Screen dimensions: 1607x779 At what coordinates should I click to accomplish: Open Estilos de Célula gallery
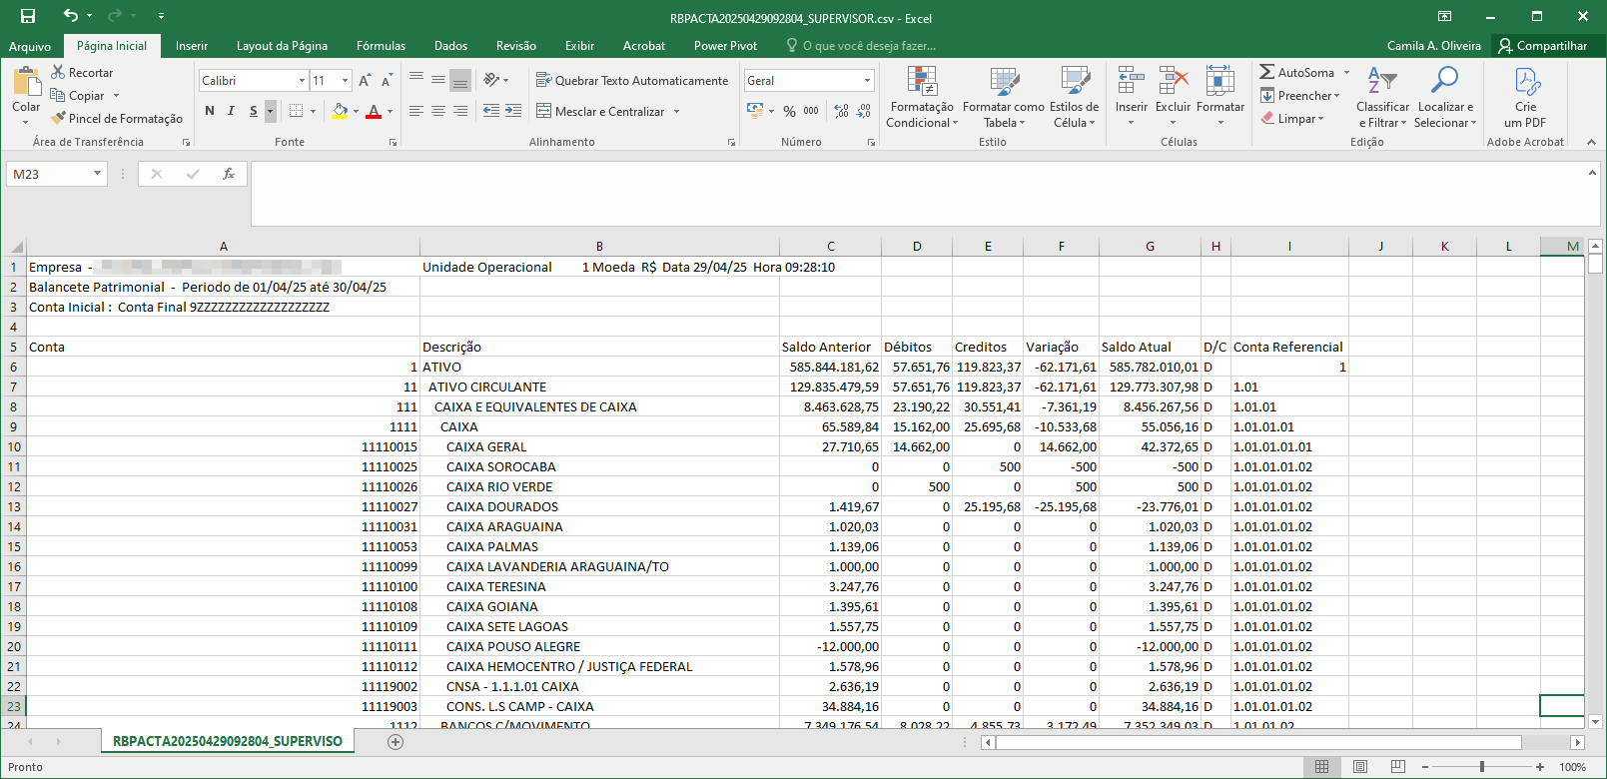tap(1075, 97)
